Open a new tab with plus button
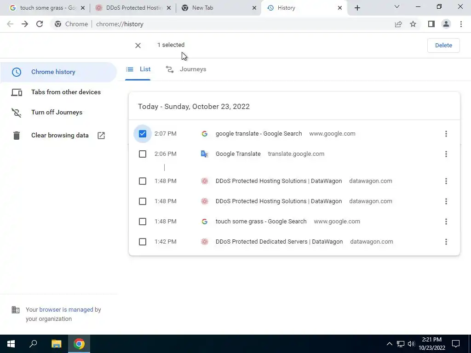 click(x=357, y=8)
